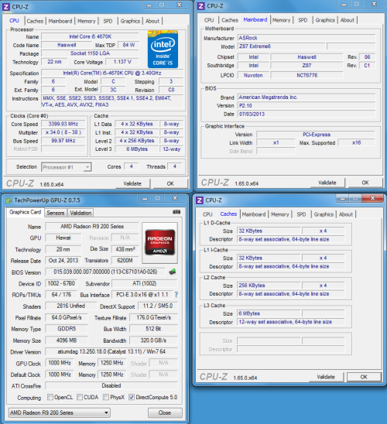Click the Z icon of the top-left CPU-Z window

point(6,7)
